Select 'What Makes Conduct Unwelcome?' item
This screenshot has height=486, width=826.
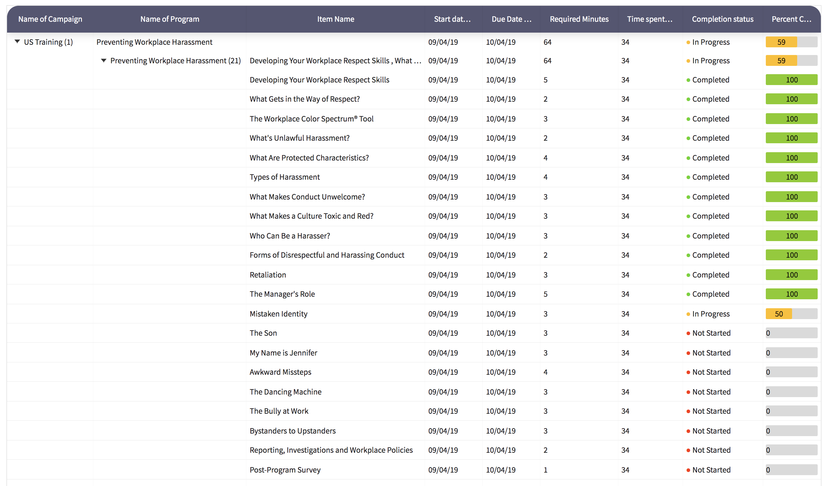(307, 197)
